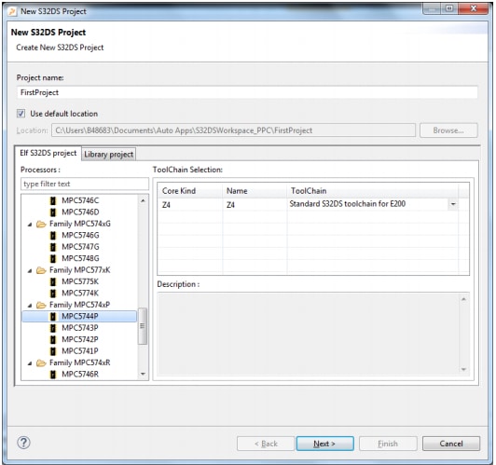The image size is (496, 465).
Task: Click the MPC5742P chip icon
Action: coord(53,339)
